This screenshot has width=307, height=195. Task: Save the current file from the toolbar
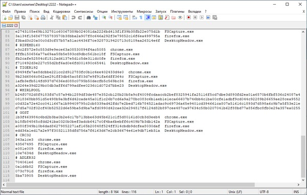pyautogui.click(x=17, y=17)
